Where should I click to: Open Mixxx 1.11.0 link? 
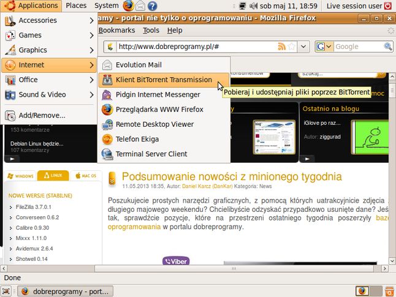(x=31, y=238)
